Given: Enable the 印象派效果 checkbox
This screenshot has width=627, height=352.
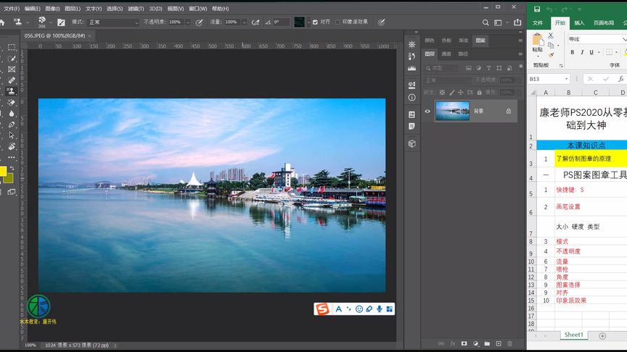Looking at the screenshot, I should click(337, 22).
